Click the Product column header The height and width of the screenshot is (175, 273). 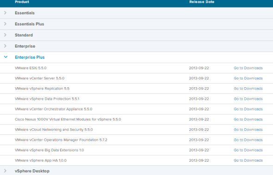tap(22, 2)
